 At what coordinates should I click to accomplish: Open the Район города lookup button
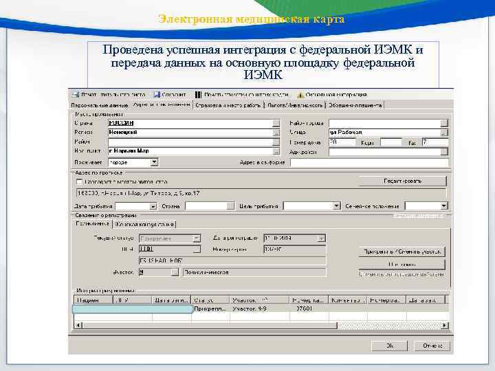444,124
